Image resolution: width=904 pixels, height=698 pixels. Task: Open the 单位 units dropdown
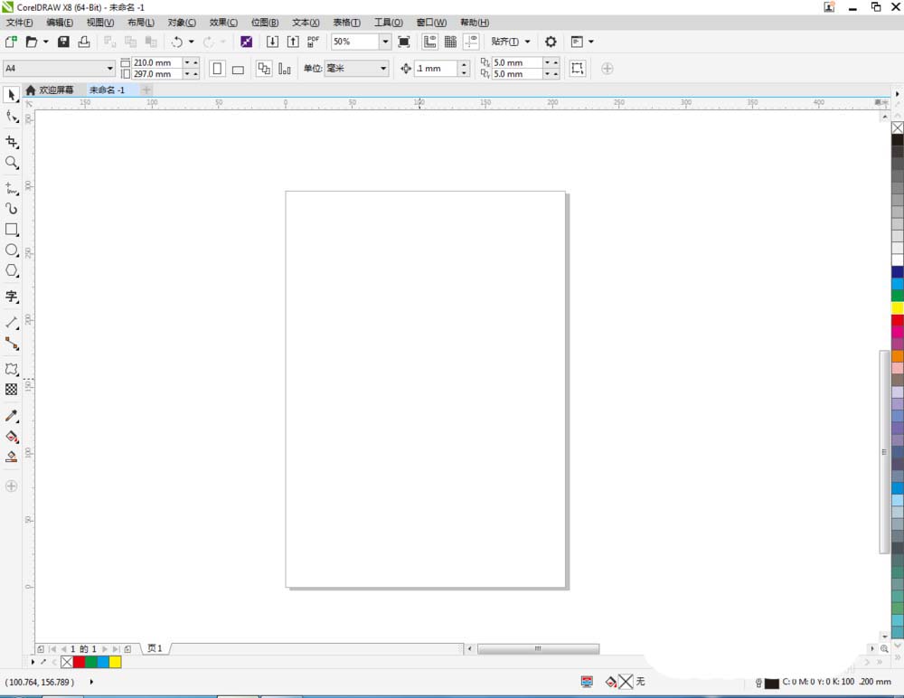(x=382, y=68)
